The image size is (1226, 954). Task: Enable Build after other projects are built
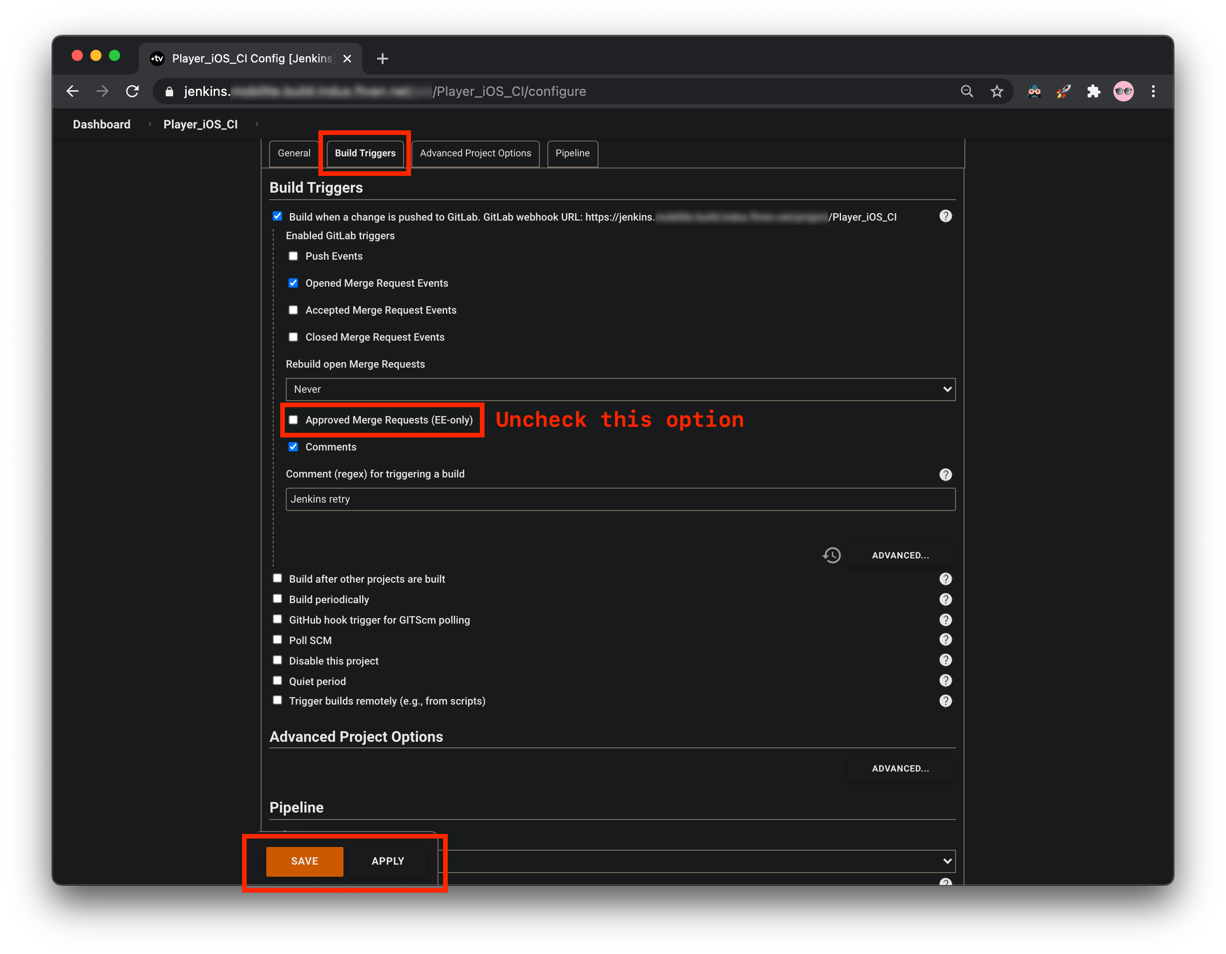(x=277, y=578)
